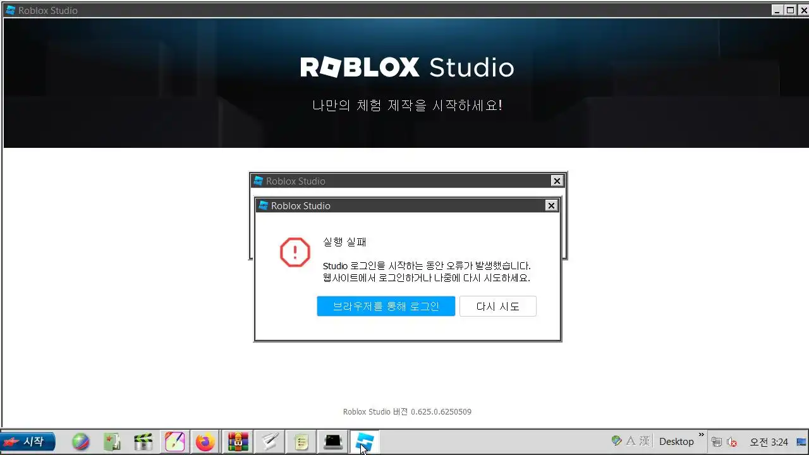Viewport: 809px width, 455px height.
Task: Click the Roblox Studio version text
Action: pos(407,412)
